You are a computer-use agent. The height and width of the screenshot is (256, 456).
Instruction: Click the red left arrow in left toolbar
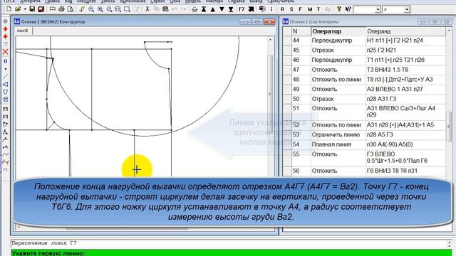pos(5,36)
